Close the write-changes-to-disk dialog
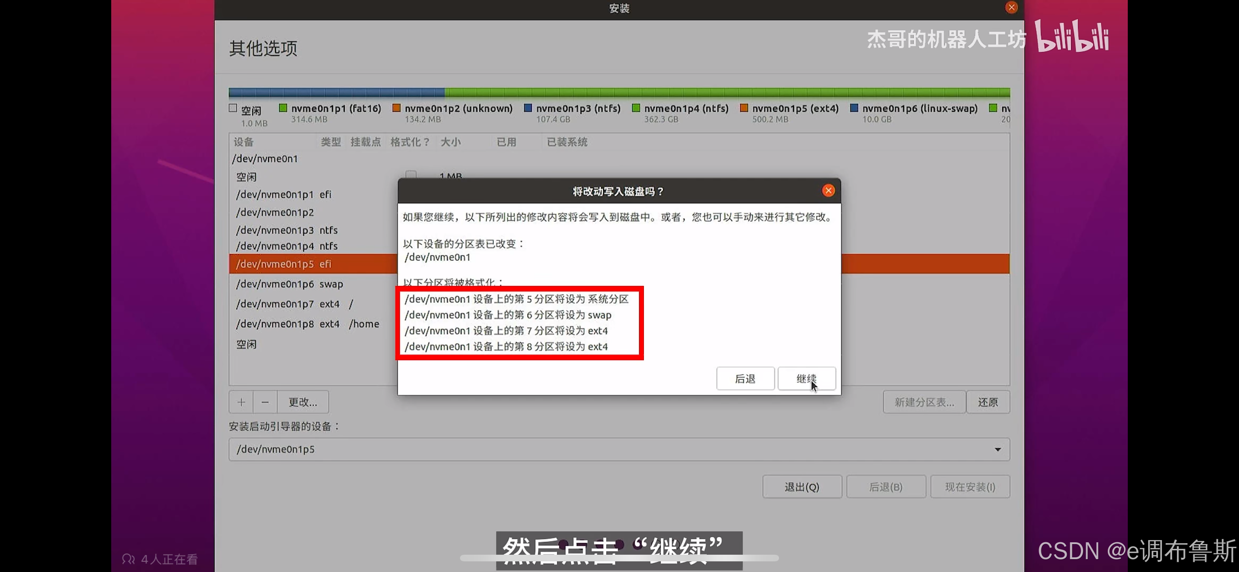1239x572 pixels. (828, 191)
